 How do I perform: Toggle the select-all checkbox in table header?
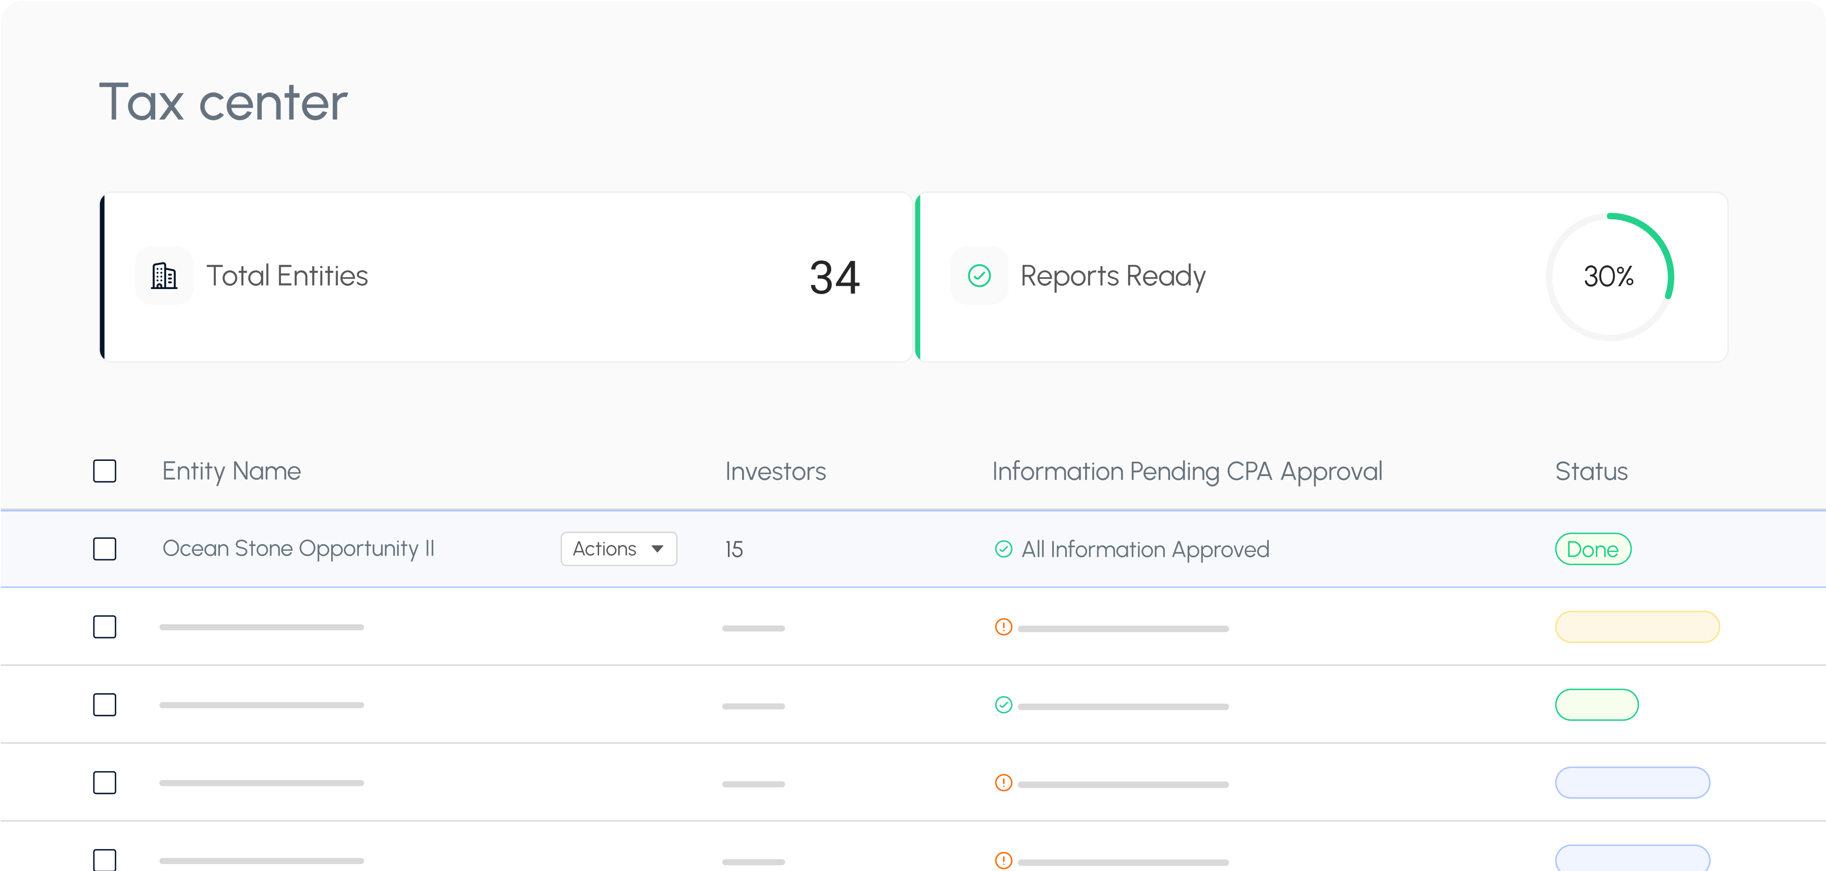click(105, 471)
